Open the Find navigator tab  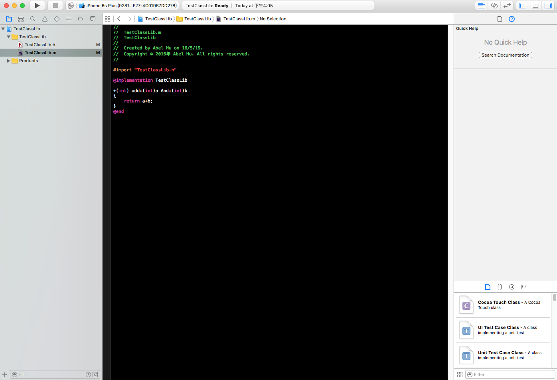tap(33, 19)
